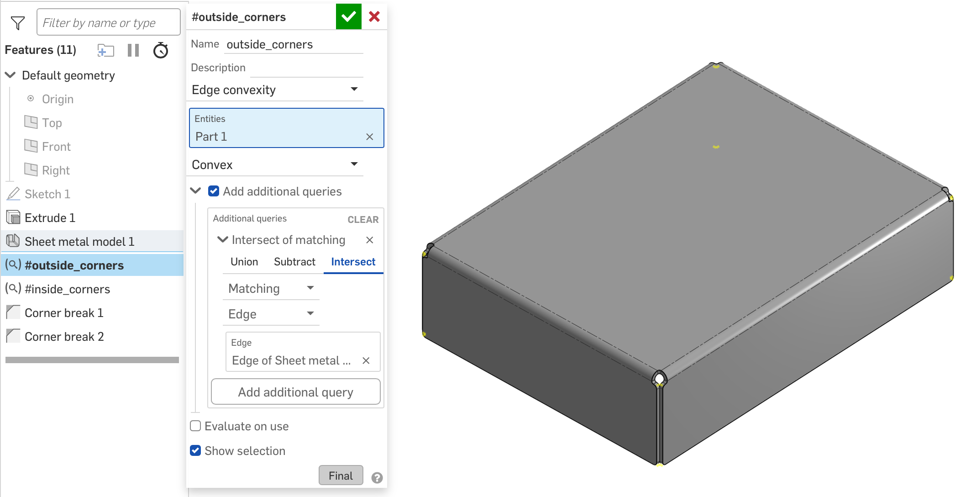Select the Right plane
The width and height of the screenshot is (966, 497).
(56, 170)
